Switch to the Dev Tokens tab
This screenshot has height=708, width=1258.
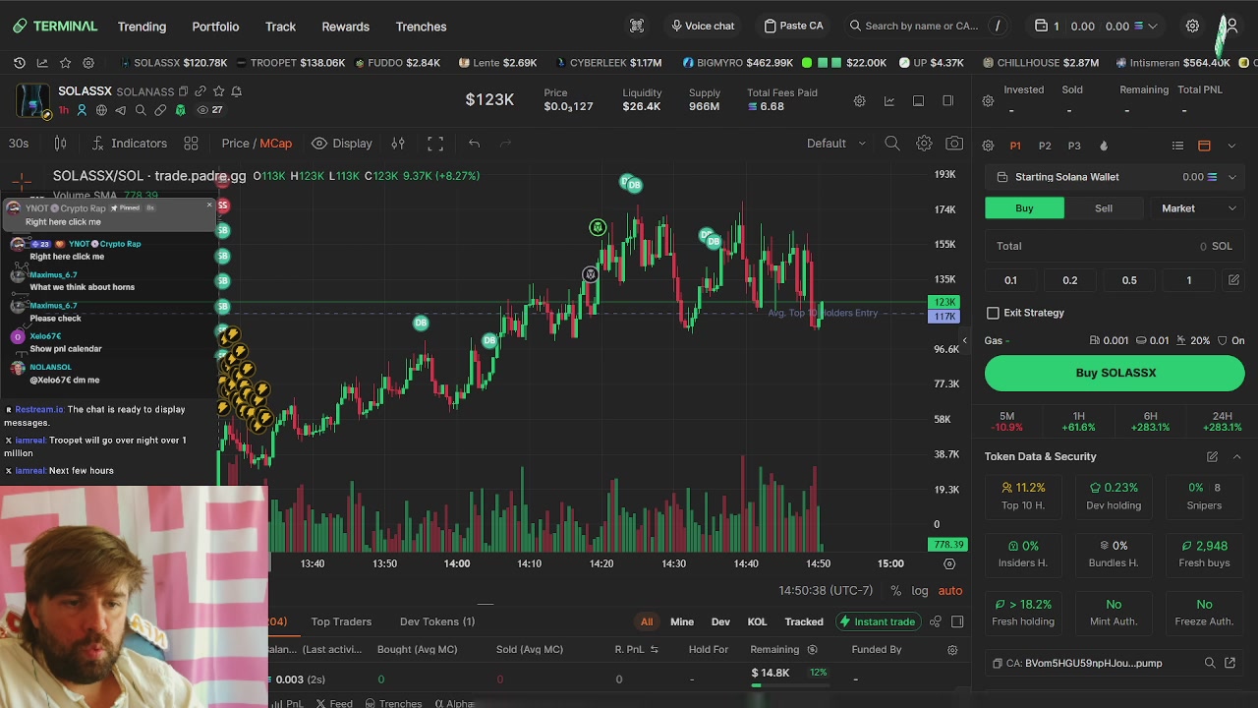(437, 621)
